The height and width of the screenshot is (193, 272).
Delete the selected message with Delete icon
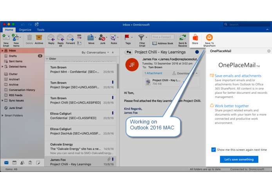pyautogui.click(x=29, y=38)
